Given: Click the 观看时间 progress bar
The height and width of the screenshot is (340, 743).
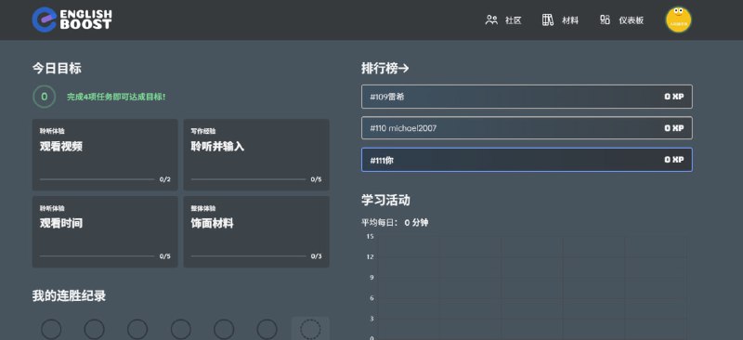Looking at the screenshot, I should 98,256.
